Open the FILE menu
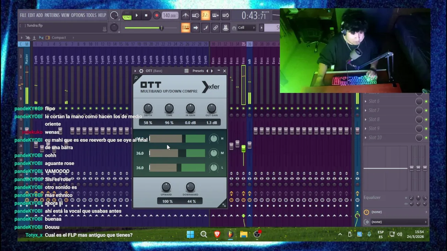Viewport: 447px width, 251px height. tap(23, 15)
